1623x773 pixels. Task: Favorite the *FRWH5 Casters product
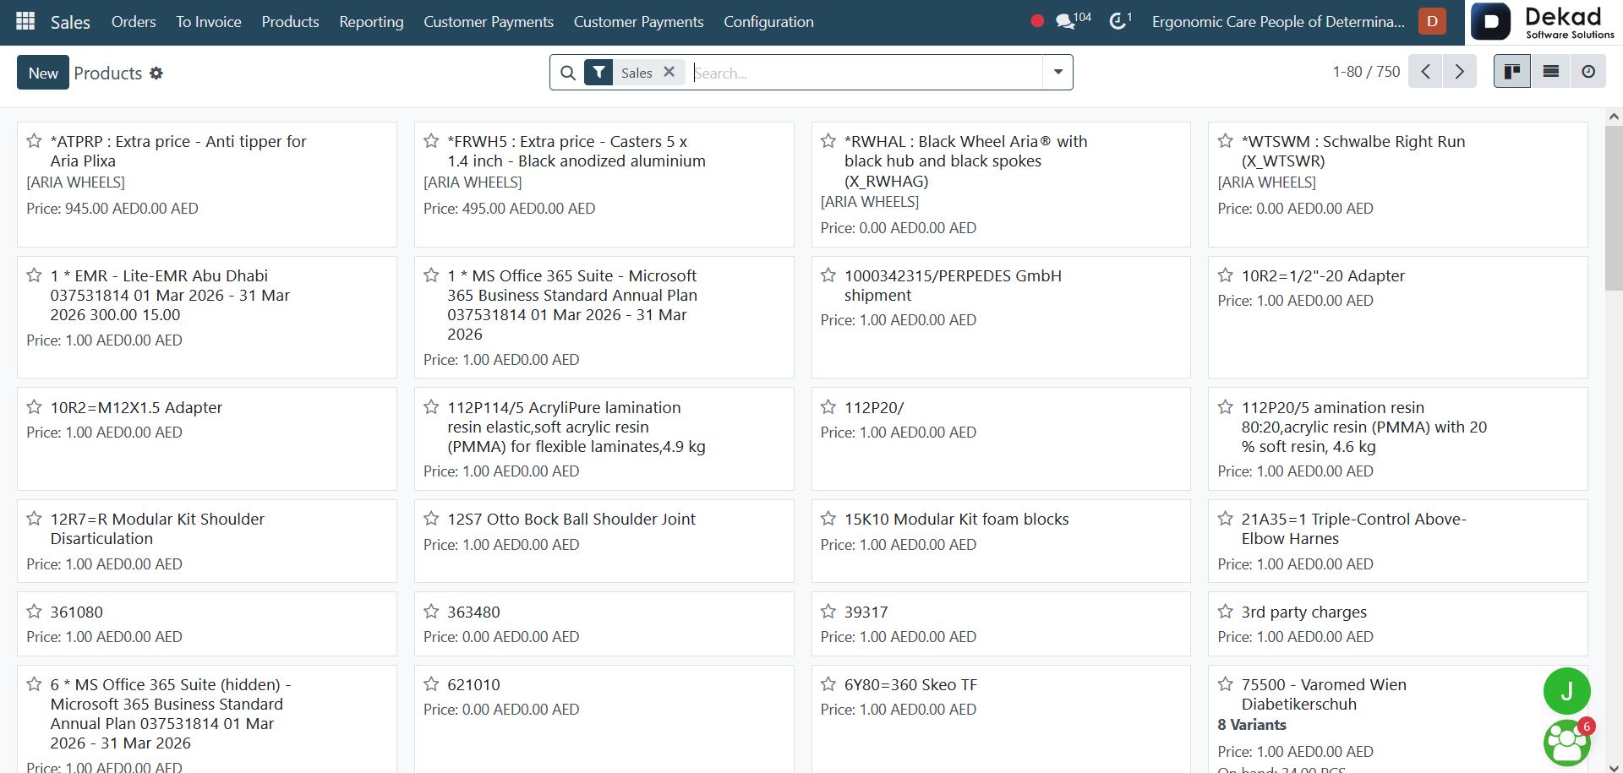point(431,141)
